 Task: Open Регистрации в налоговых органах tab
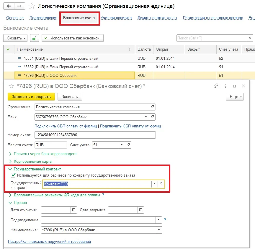pos(213,18)
